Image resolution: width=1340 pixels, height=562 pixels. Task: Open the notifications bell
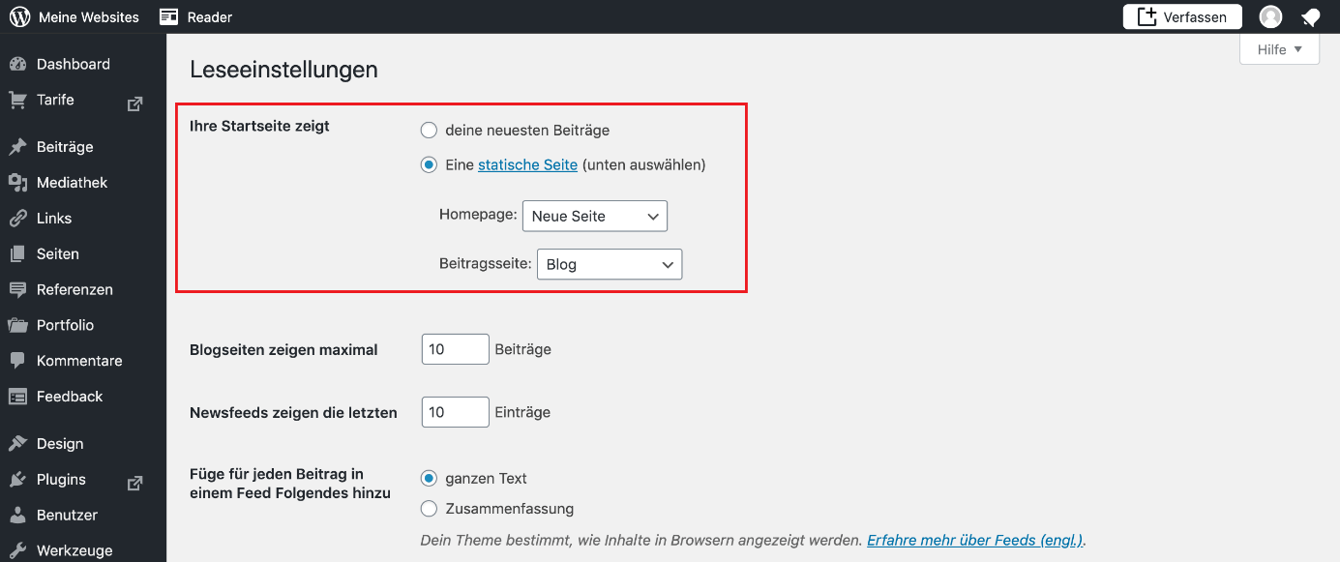[x=1311, y=16]
